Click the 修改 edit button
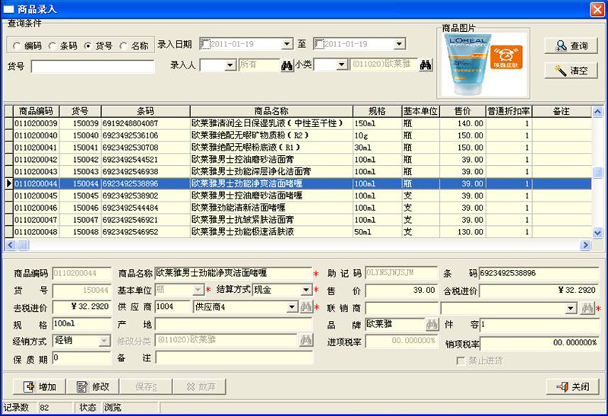This screenshot has height=416, width=608. 92,386
